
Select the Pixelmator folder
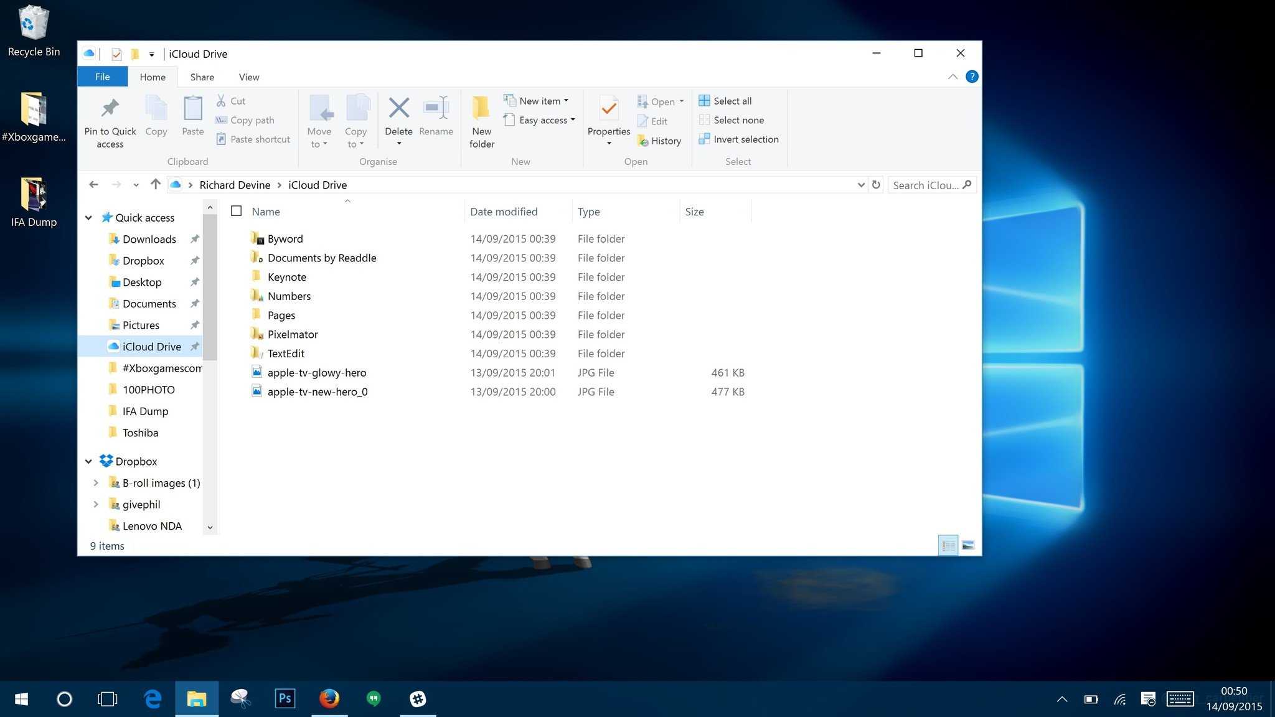click(x=293, y=334)
